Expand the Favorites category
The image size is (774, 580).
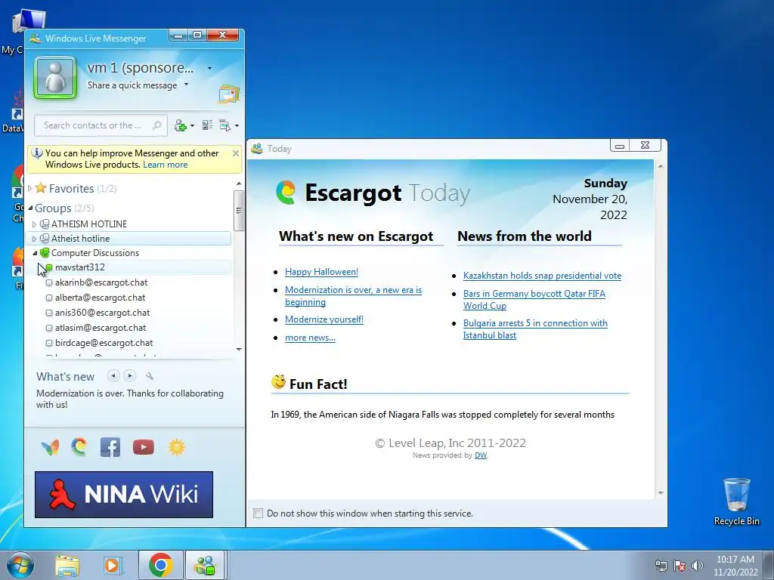coord(30,188)
